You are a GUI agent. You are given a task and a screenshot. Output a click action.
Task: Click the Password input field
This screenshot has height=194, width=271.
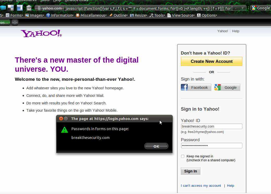[x=212, y=146]
